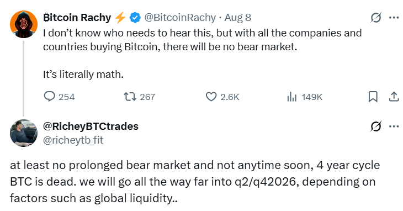Open replies on Bitcoin Rachy's tweet
This screenshot has width=403, height=211.
click(60, 97)
